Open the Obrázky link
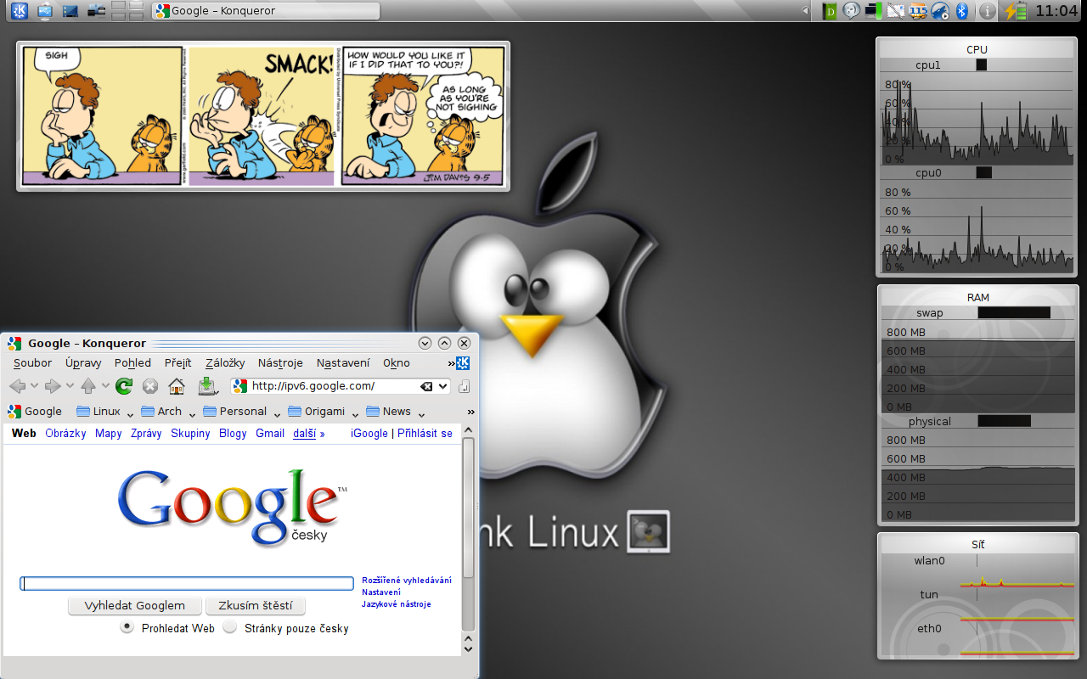The height and width of the screenshot is (679, 1087). 66,433
